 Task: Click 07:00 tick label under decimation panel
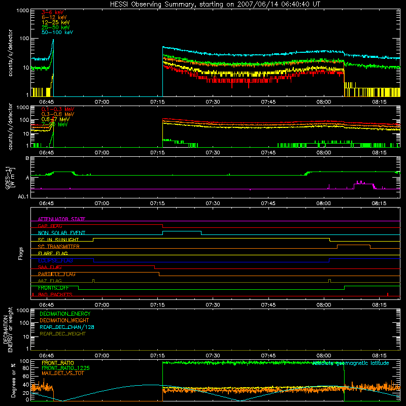102,356
